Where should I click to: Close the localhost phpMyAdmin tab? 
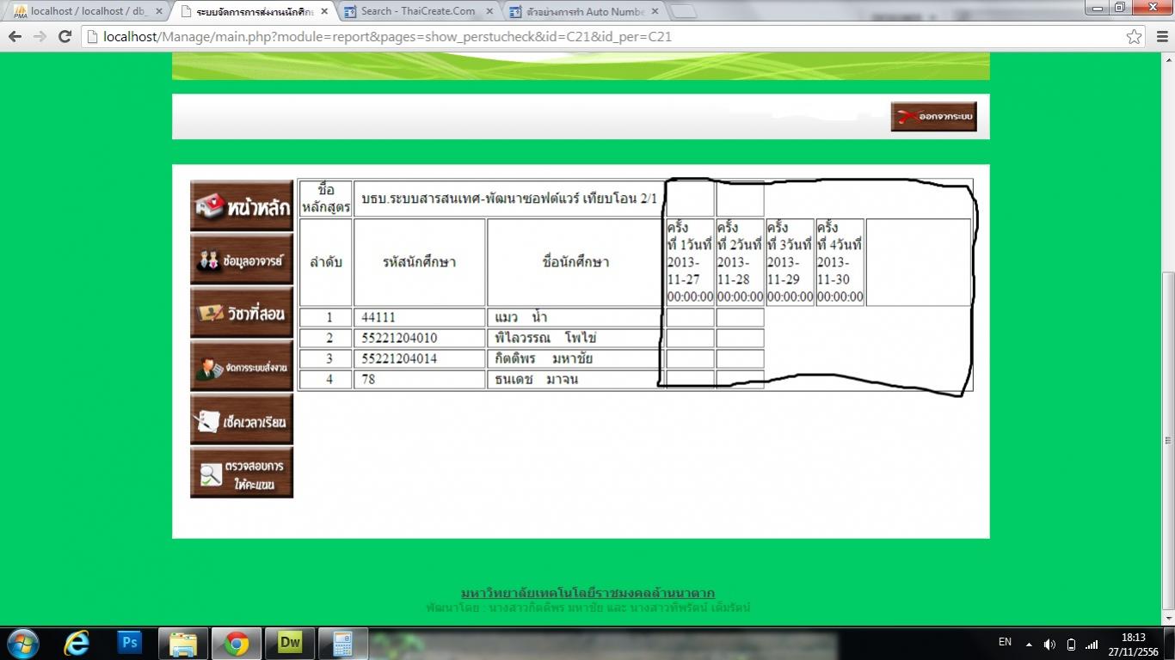pos(158,12)
